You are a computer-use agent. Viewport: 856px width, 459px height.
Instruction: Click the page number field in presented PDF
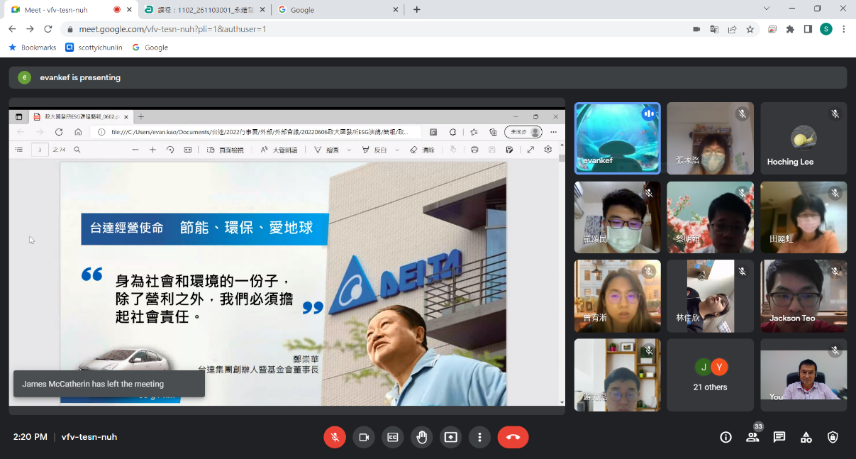point(40,150)
